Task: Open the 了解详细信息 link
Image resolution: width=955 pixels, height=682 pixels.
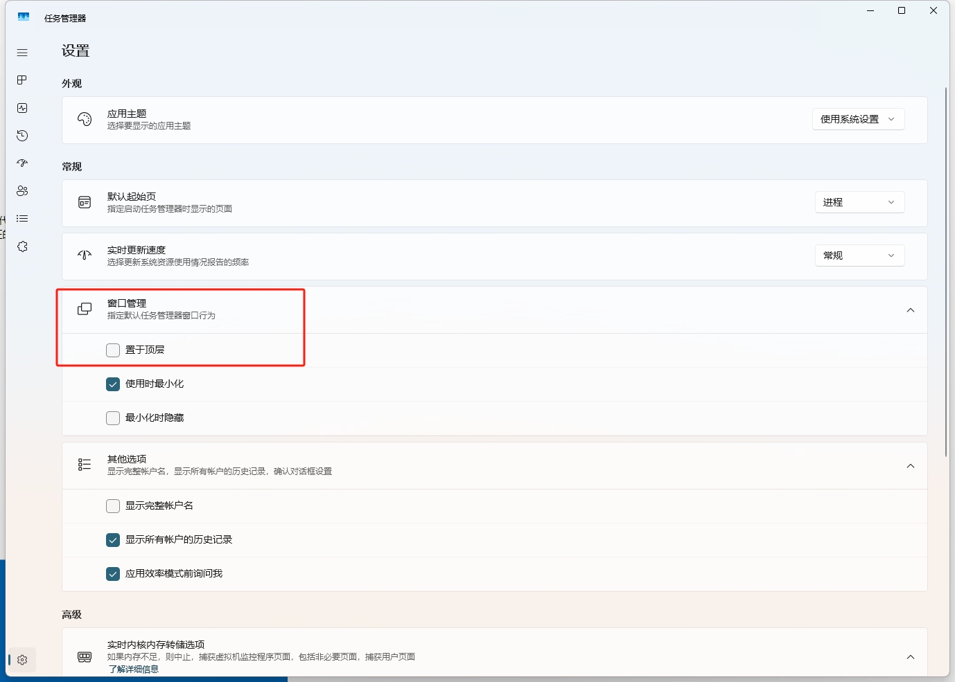Action: point(134,669)
